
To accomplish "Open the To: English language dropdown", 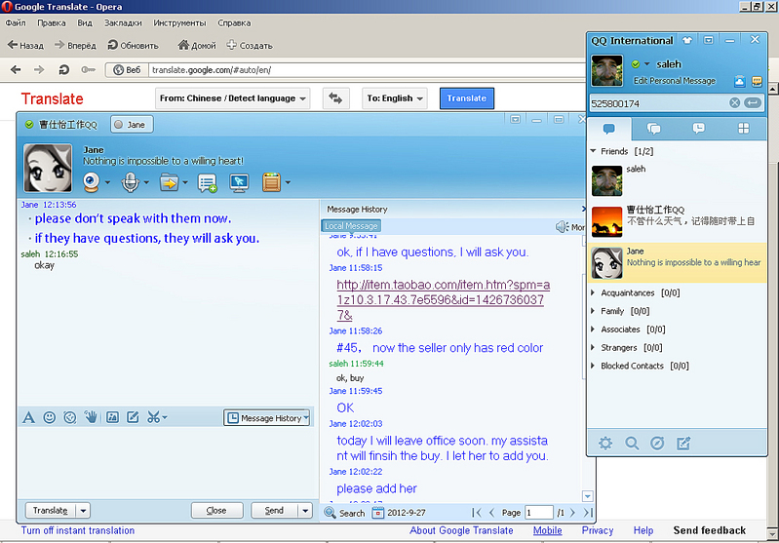I will click(x=395, y=98).
